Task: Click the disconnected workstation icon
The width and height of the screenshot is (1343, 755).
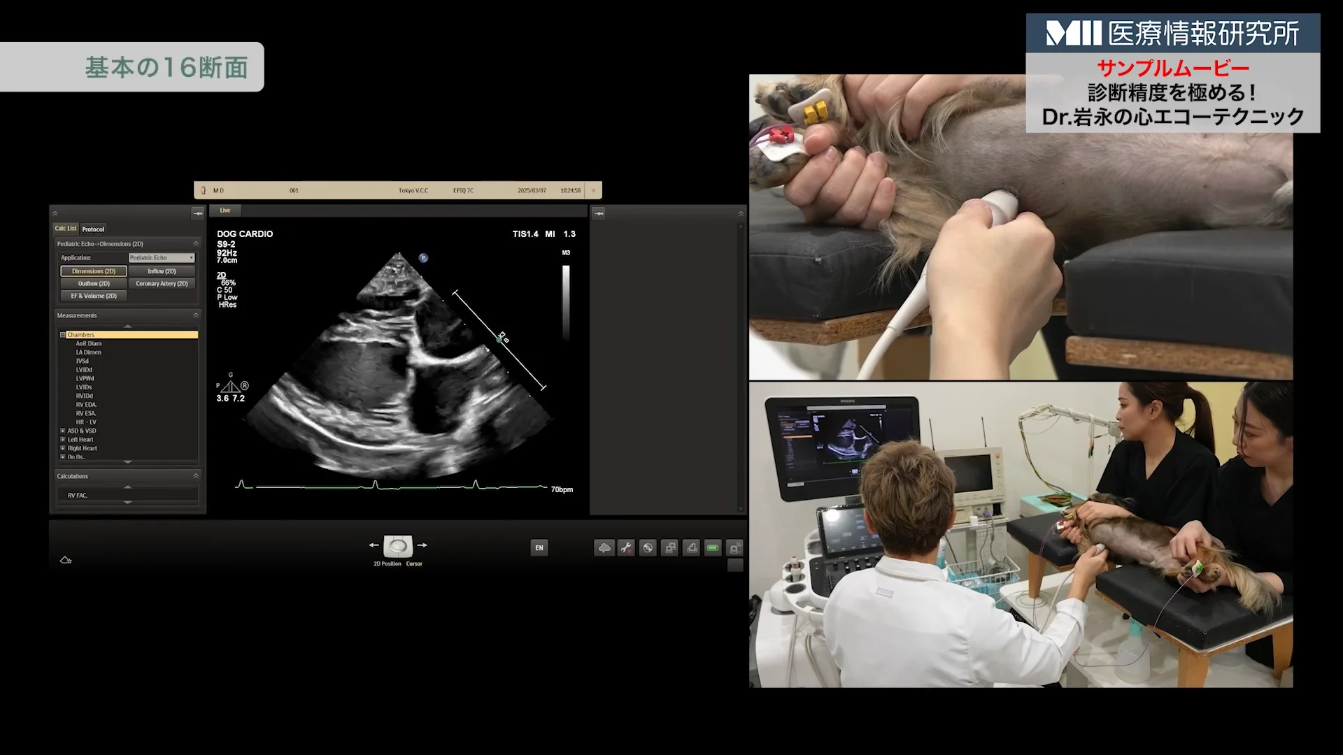Action: pyautogui.click(x=734, y=548)
